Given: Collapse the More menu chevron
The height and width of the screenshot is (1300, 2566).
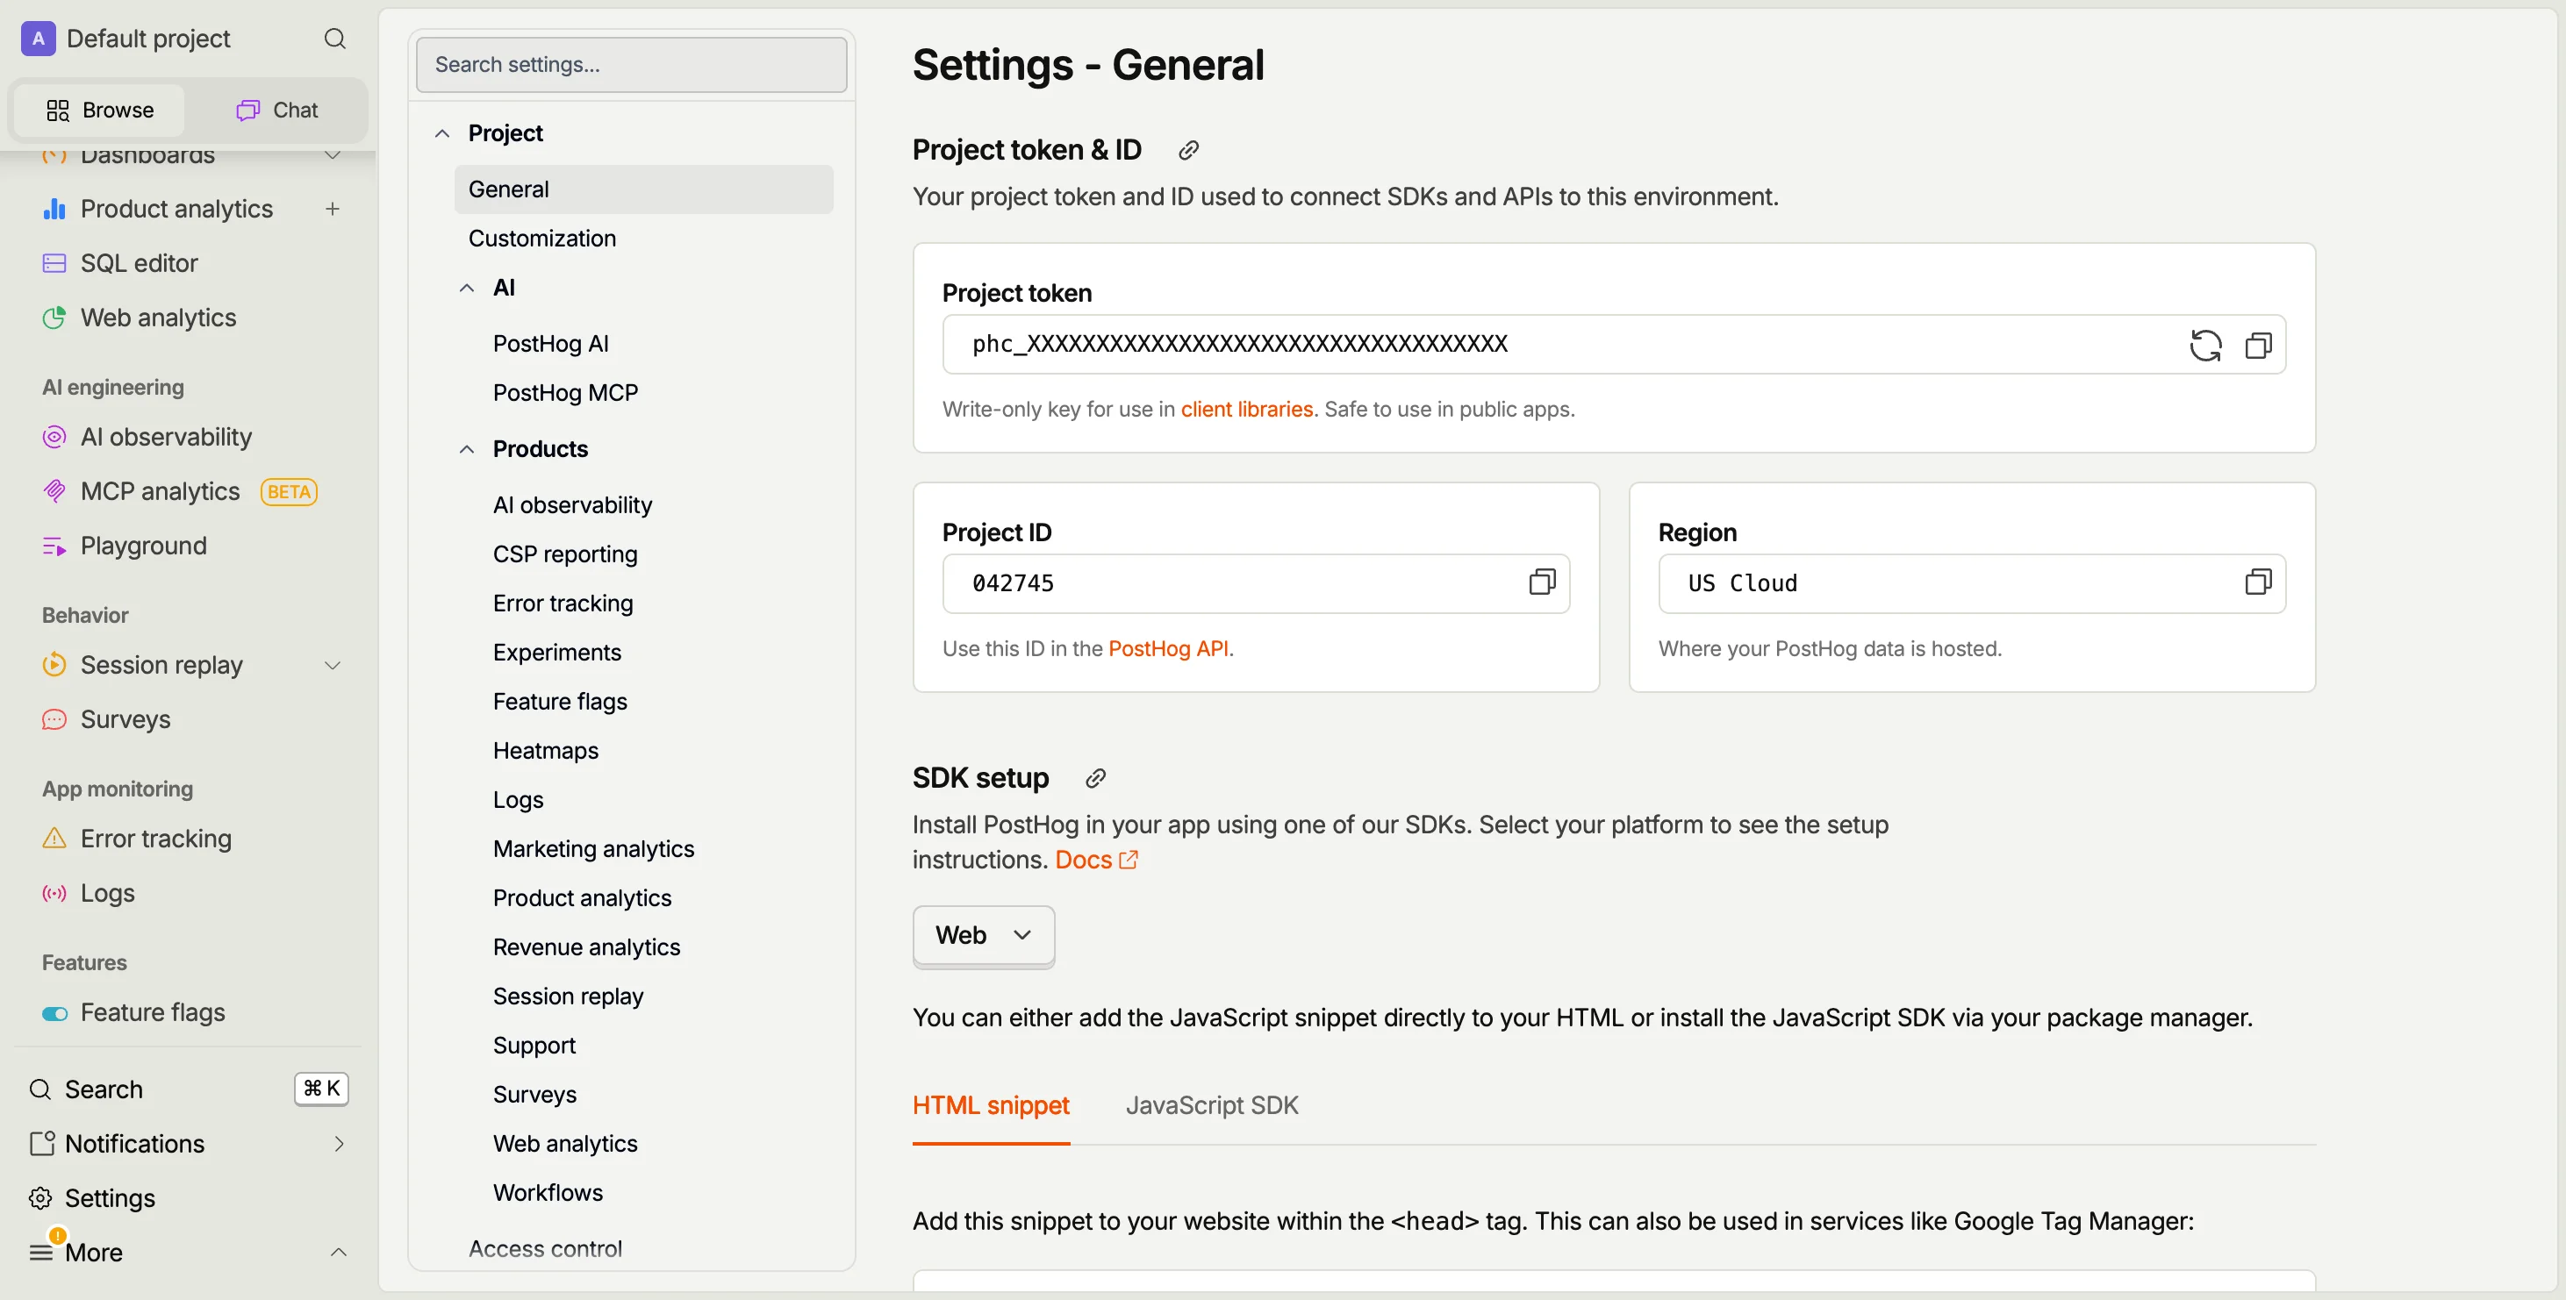Looking at the screenshot, I should tap(339, 1253).
